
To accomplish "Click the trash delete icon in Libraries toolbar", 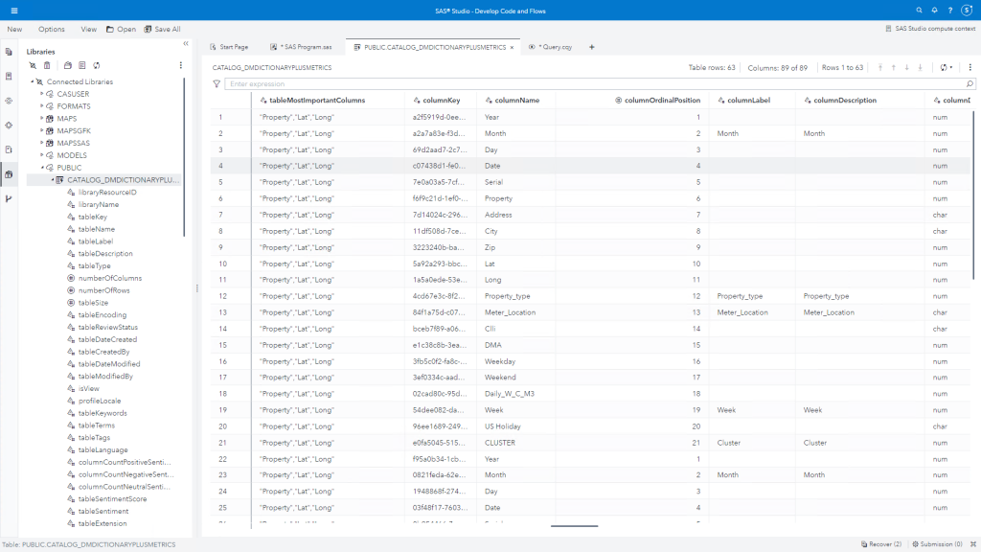I will 47,65.
